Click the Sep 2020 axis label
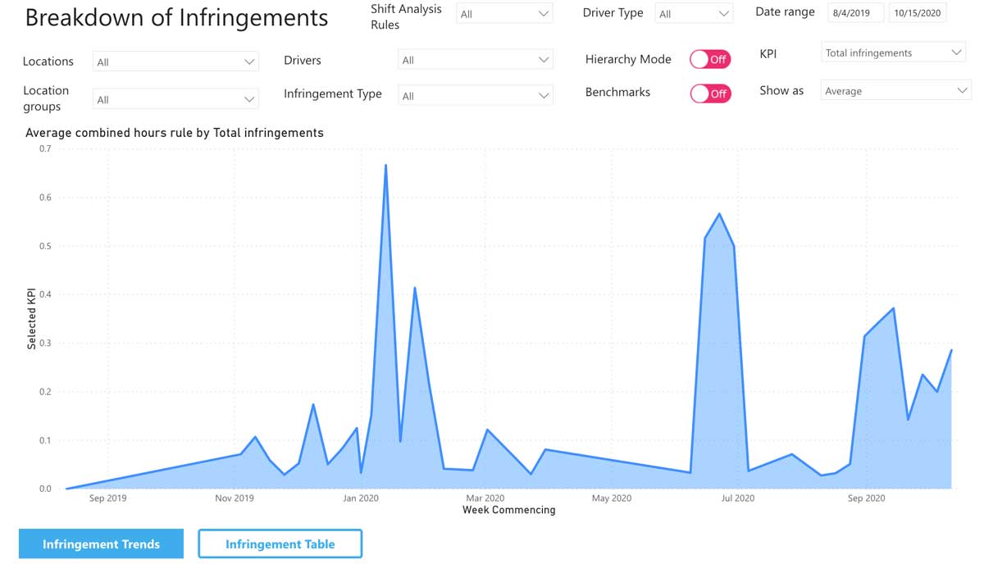984x564 pixels. (x=866, y=498)
